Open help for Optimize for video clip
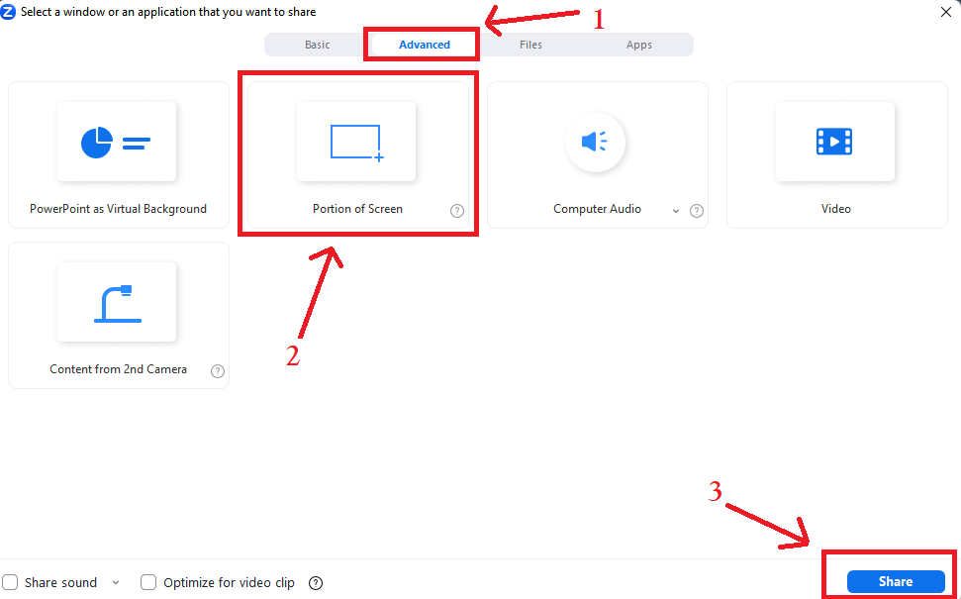The image size is (961, 599). click(x=315, y=583)
